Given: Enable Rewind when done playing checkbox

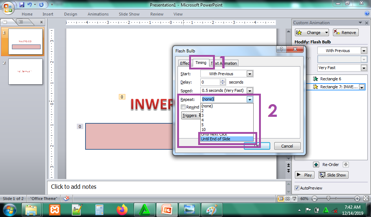Looking at the screenshot, I should coord(183,107).
